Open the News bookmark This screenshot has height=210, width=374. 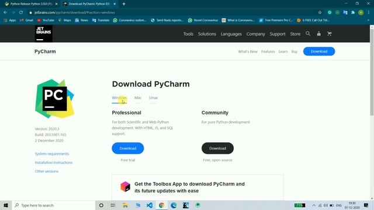[82, 20]
